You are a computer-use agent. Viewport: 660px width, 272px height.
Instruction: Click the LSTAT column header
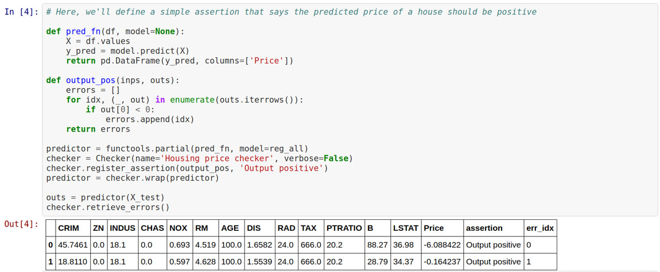(x=406, y=228)
